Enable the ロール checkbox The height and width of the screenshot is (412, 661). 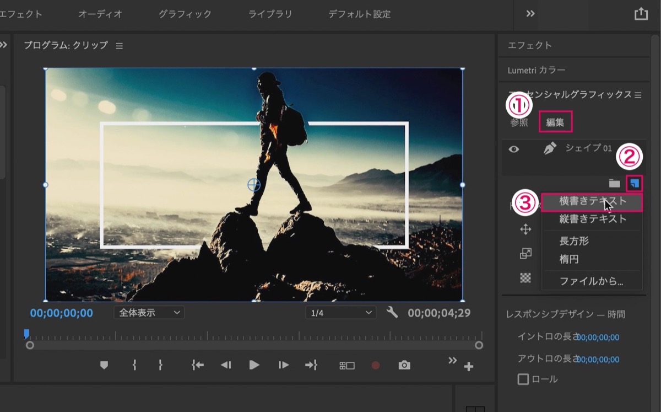pos(523,379)
